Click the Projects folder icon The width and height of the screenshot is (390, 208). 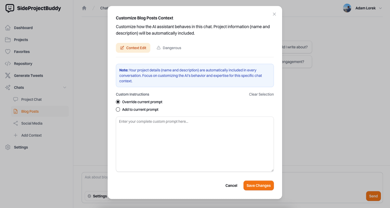pyautogui.click(x=8, y=40)
